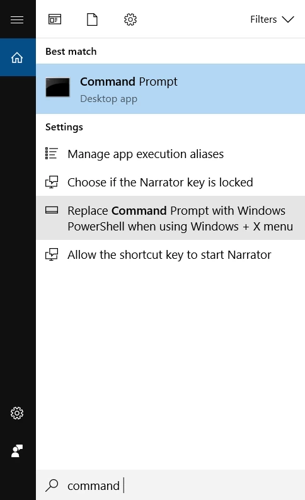
Task: Click the search box containing 'command'
Action: coord(171,485)
